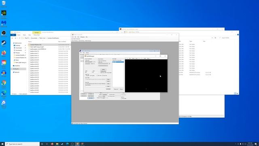Viewport: 259px width, 146px height.
Task: Switch to Firefox on the taskbar
Action: click(x=52, y=144)
